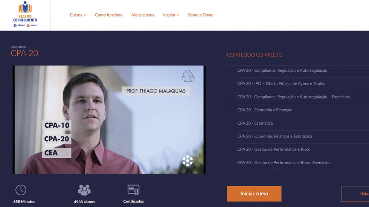Expand the Inspira dropdown menu
The width and height of the screenshot is (369, 207).
(x=171, y=15)
